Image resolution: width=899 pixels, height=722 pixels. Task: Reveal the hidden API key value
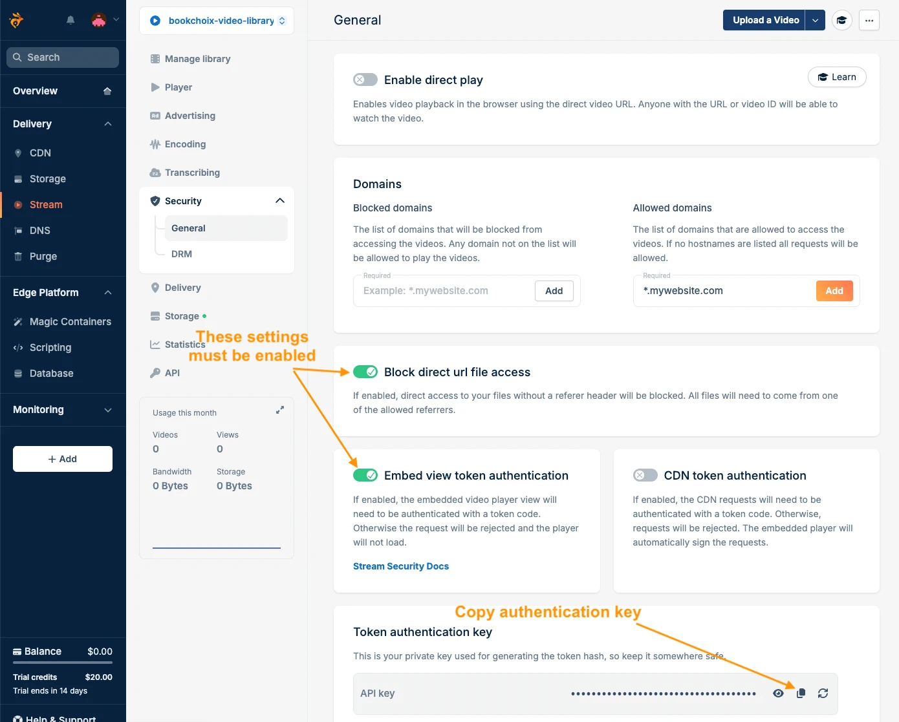[779, 692]
